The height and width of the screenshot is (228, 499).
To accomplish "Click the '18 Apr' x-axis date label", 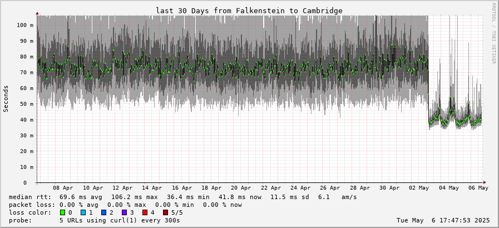I will point(213,188).
